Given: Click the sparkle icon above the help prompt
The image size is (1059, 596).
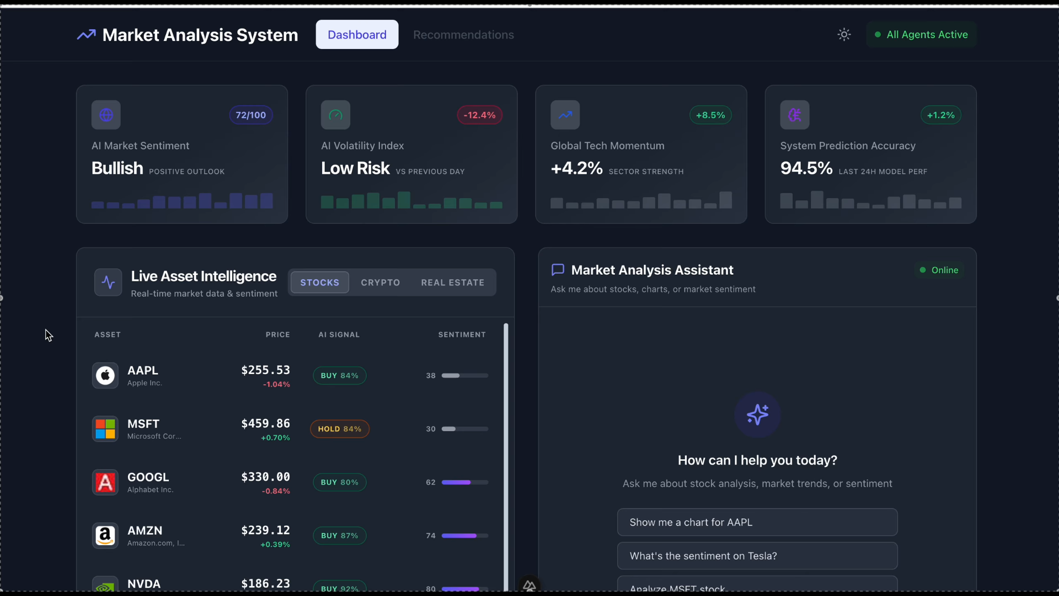Looking at the screenshot, I should (757, 414).
